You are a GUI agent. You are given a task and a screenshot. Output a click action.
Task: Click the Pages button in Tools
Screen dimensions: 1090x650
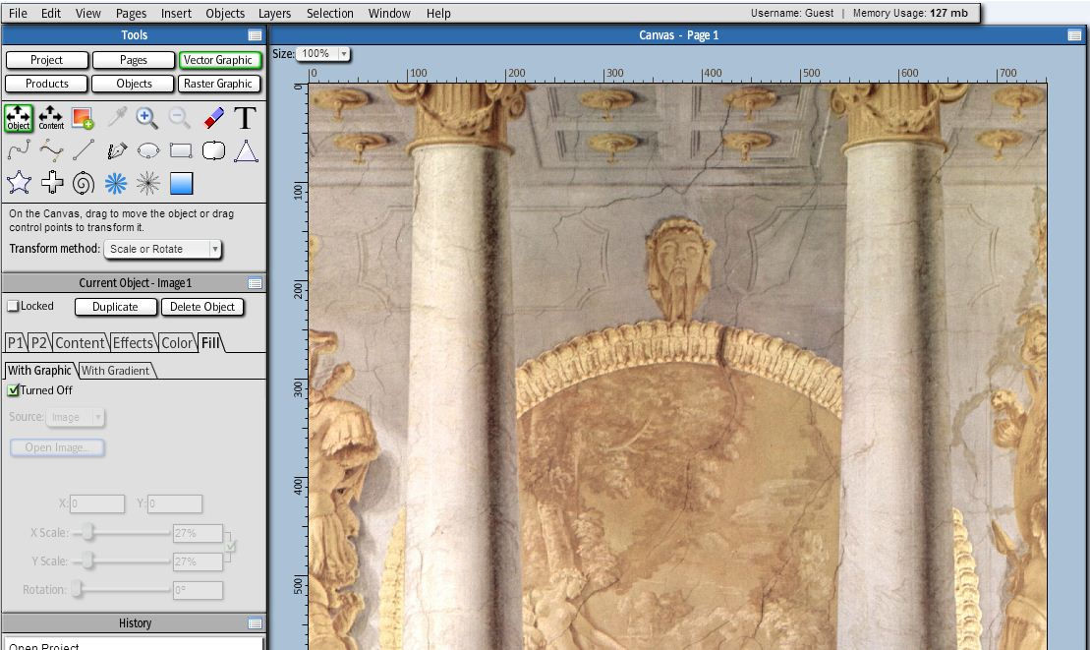click(134, 60)
